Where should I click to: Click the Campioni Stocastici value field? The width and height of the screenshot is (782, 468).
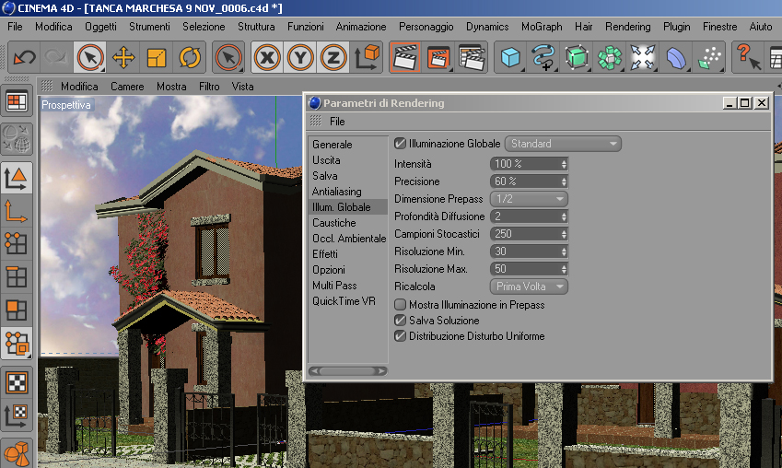tap(529, 234)
